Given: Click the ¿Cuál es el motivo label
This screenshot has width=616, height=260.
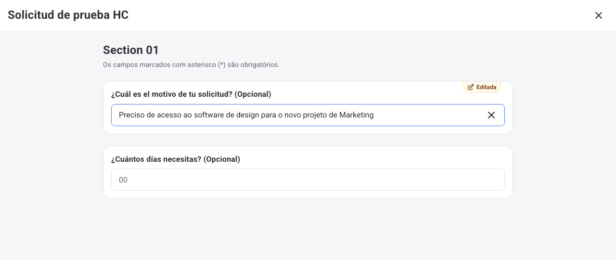Looking at the screenshot, I should tap(191, 94).
